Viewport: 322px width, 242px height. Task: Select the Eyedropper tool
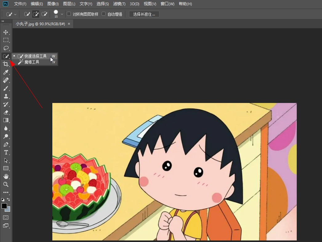click(x=6, y=72)
